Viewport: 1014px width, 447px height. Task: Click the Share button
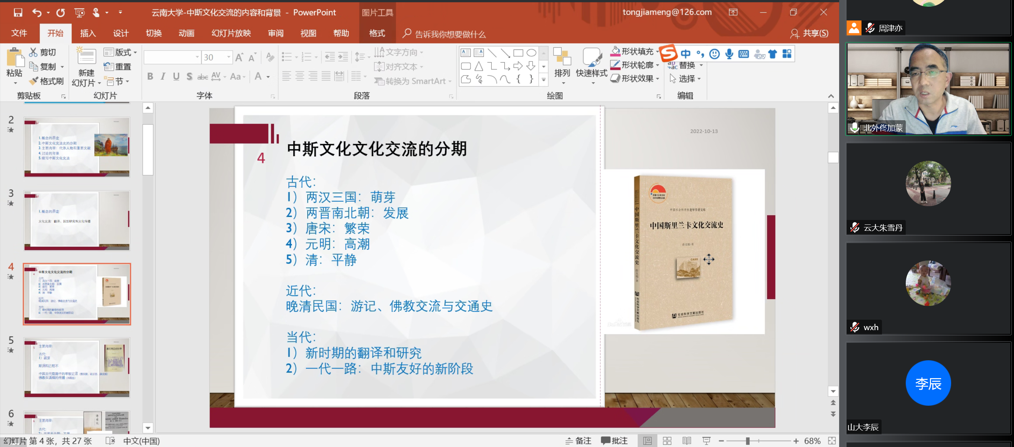(x=809, y=33)
